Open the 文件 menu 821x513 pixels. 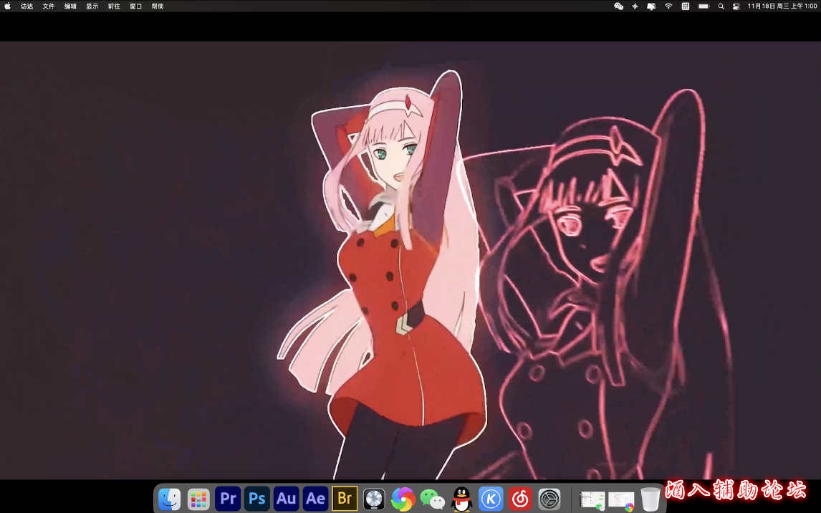click(48, 6)
